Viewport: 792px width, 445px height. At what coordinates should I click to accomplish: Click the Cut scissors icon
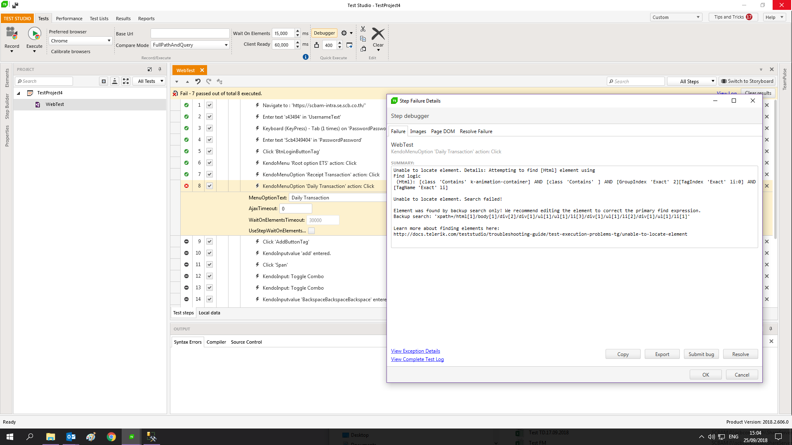click(363, 29)
